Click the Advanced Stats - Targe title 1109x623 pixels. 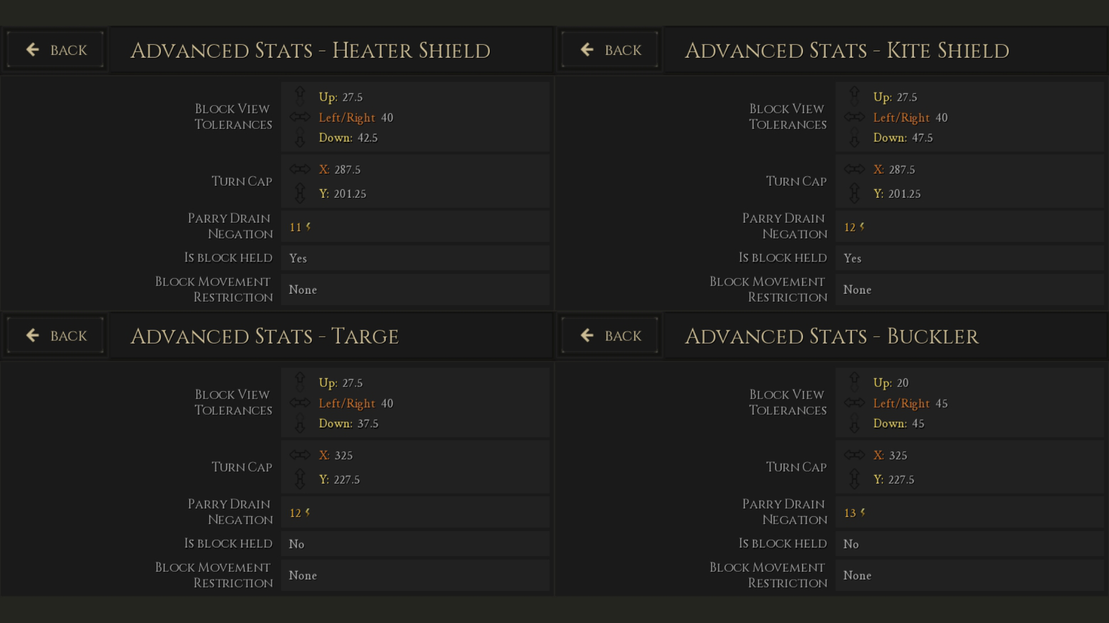pos(265,336)
